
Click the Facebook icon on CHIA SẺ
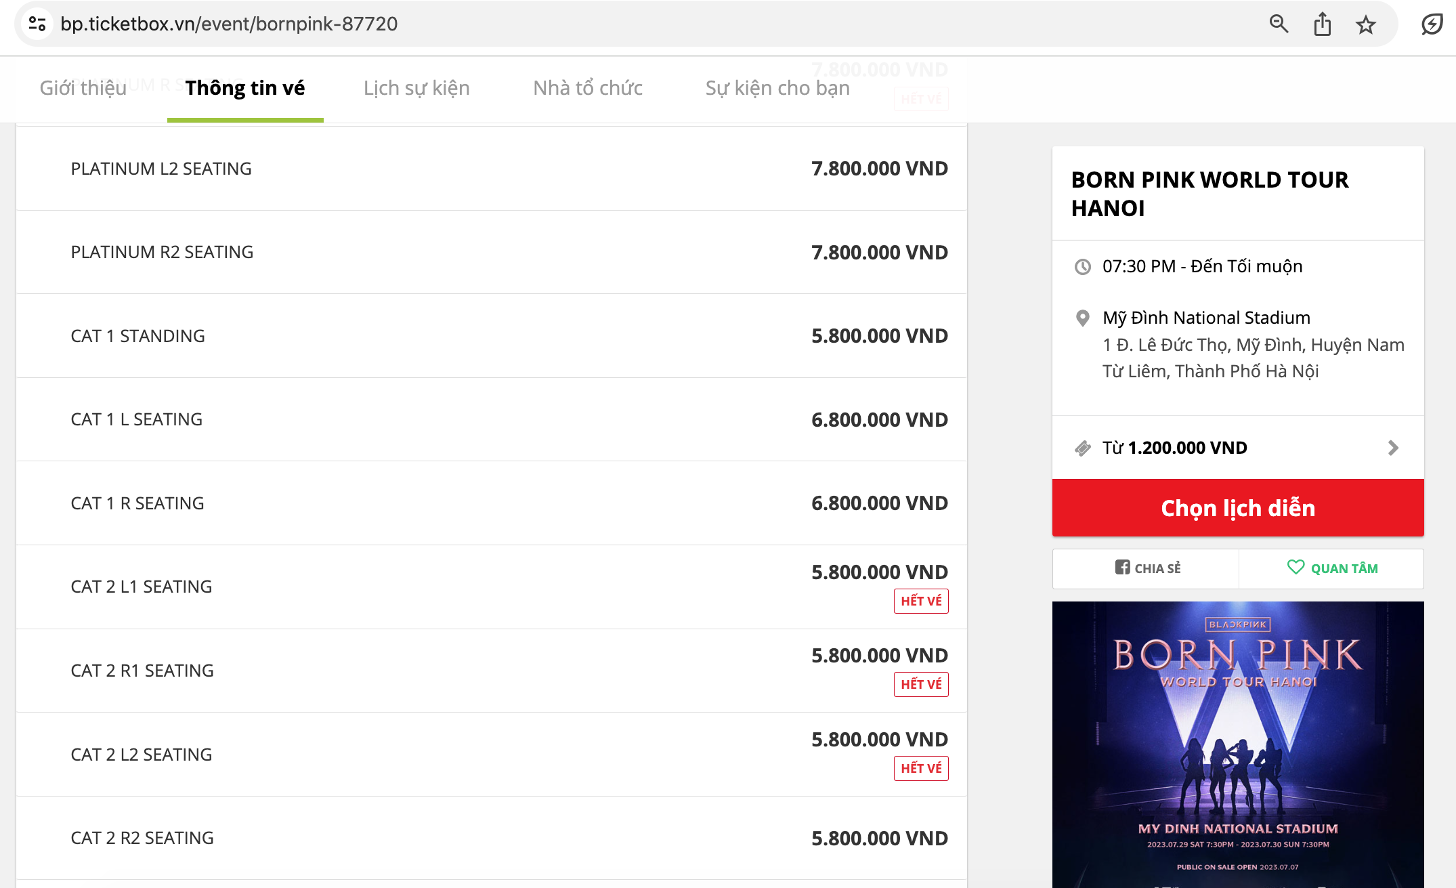tap(1122, 568)
